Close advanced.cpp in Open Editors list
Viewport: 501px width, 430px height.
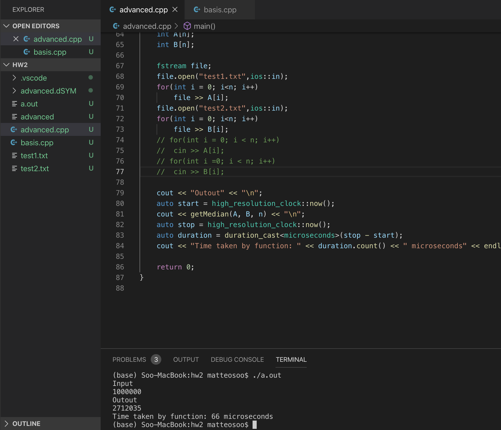[x=16, y=39]
